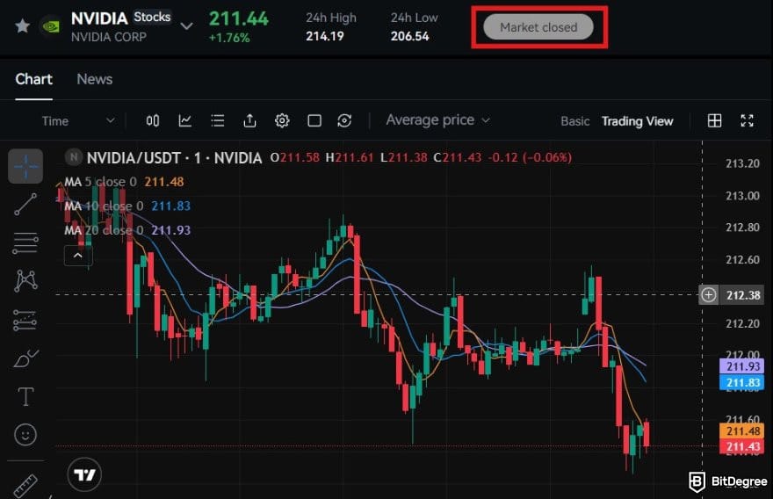773x499 pixels.
Task: Click the 211.48 orange MA price label
Action: point(743,431)
